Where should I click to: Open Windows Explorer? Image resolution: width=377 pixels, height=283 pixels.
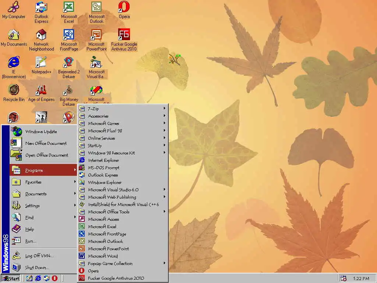(x=123, y=182)
